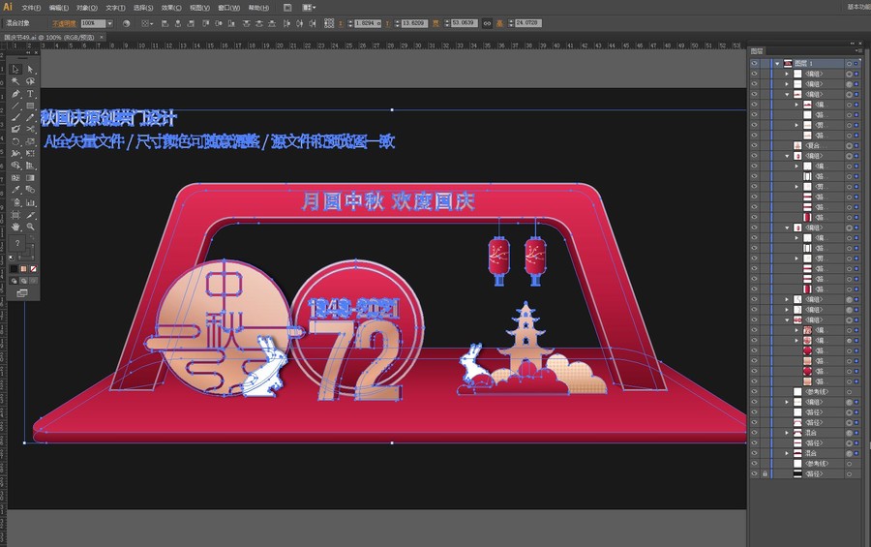Open the 编辑(E) menu
This screenshot has width=871, height=547.
click(x=59, y=8)
